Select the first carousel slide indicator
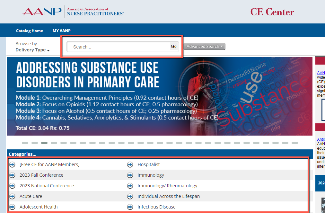Viewport: 325px width, 213px height. 25,143
